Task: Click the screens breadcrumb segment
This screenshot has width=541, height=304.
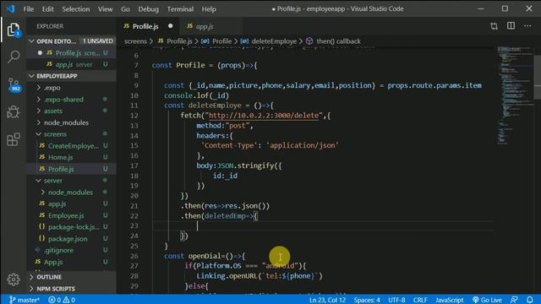Action: (135, 41)
